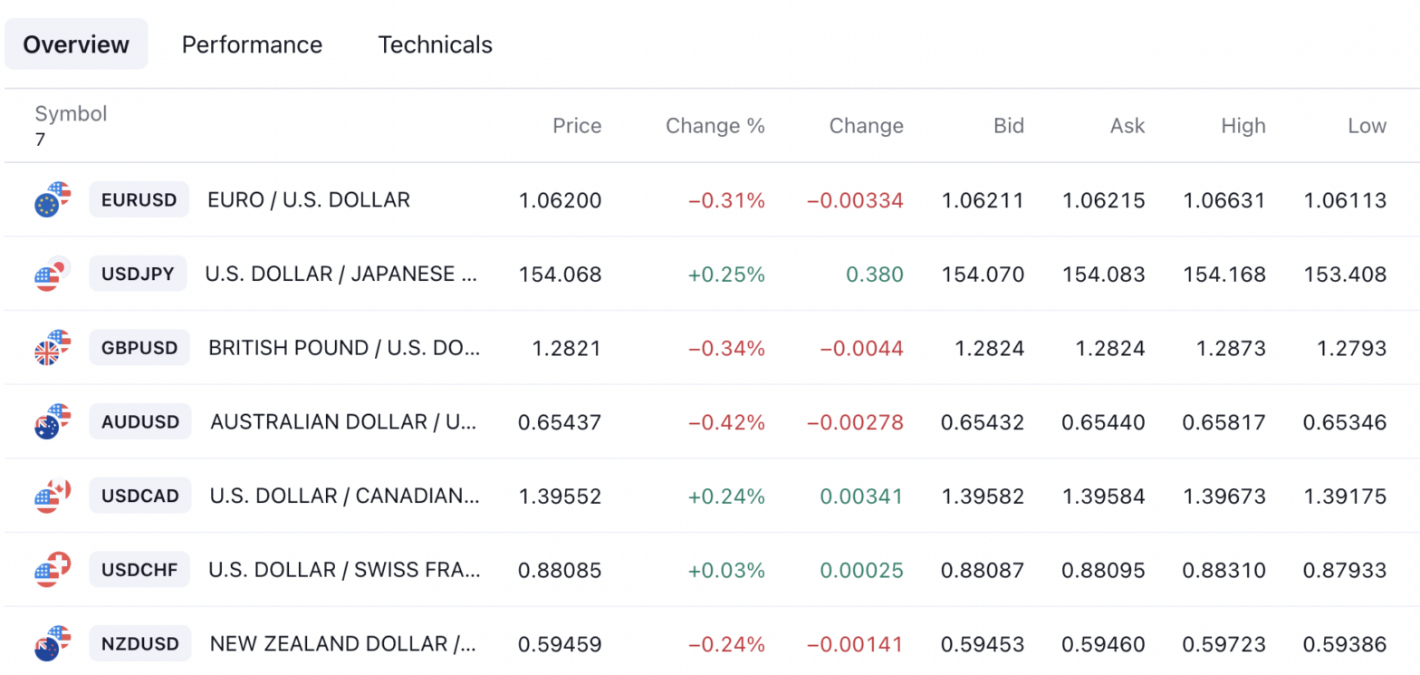
Task: Sort rows by the High column
Action: coord(1242,126)
